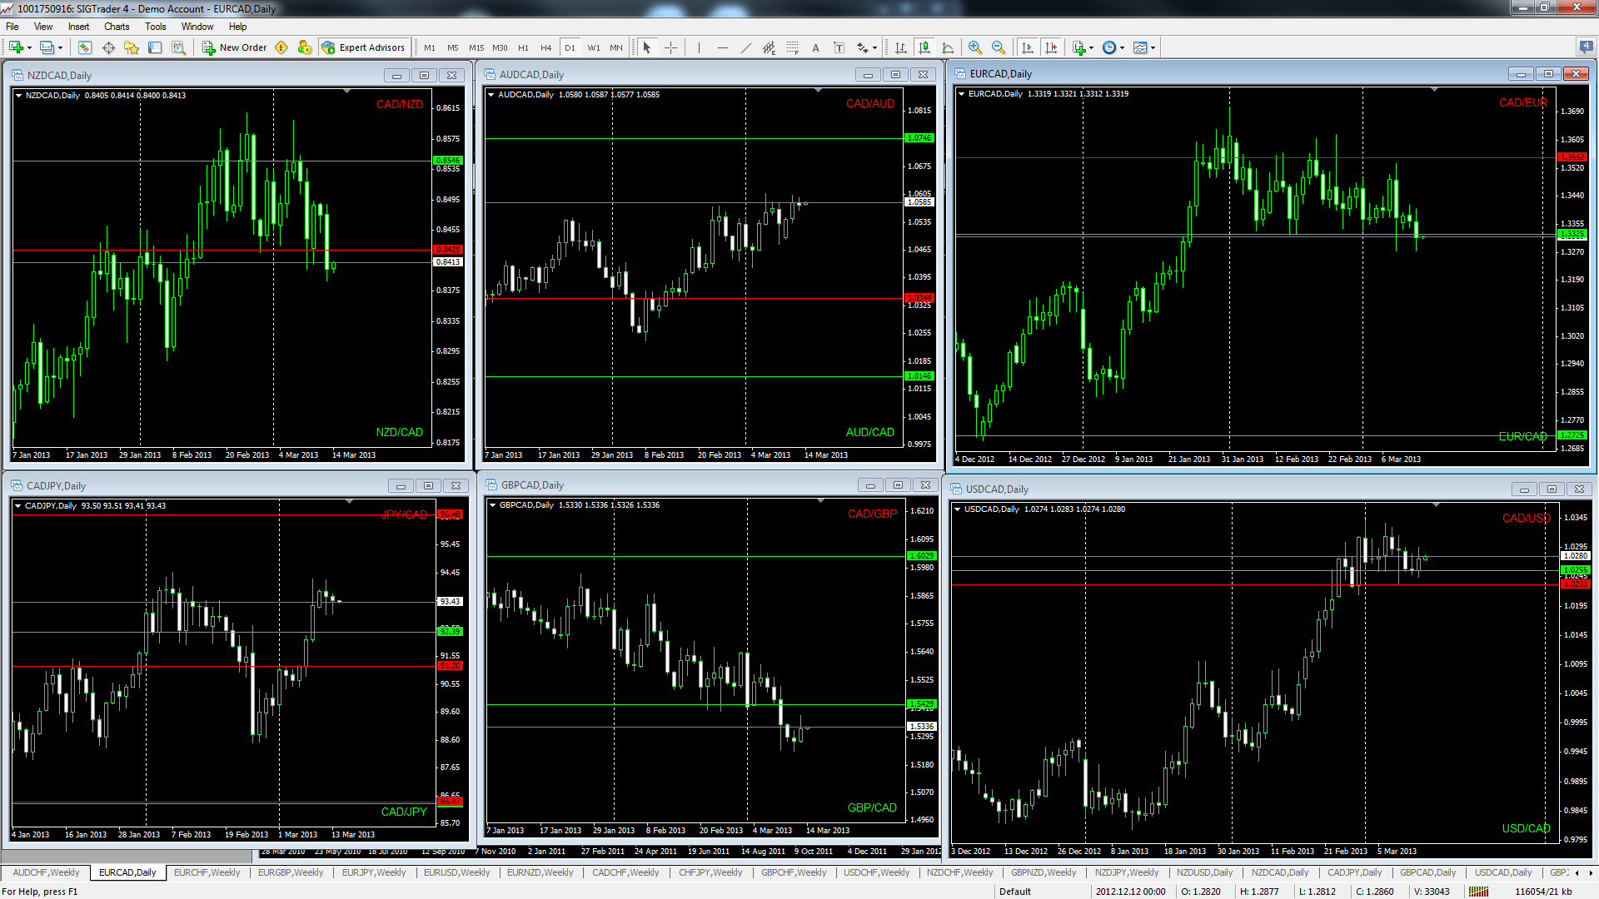Click the zoom in magnifier icon
The width and height of the screenshot is (1599, 899).
pyautogui.click(x=974, y=47)
